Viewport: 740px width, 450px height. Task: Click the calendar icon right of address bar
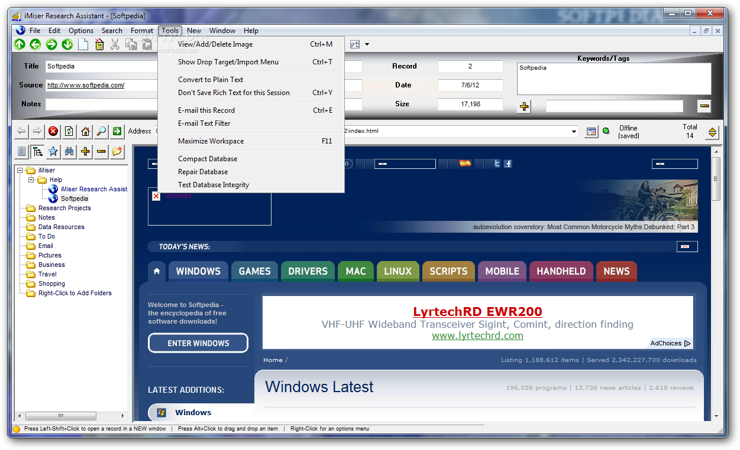pyautogui.click(x=592, y=132)
